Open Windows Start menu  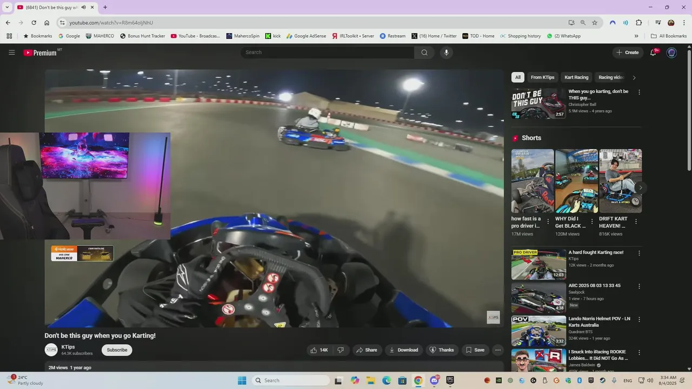tap(242, 380)
